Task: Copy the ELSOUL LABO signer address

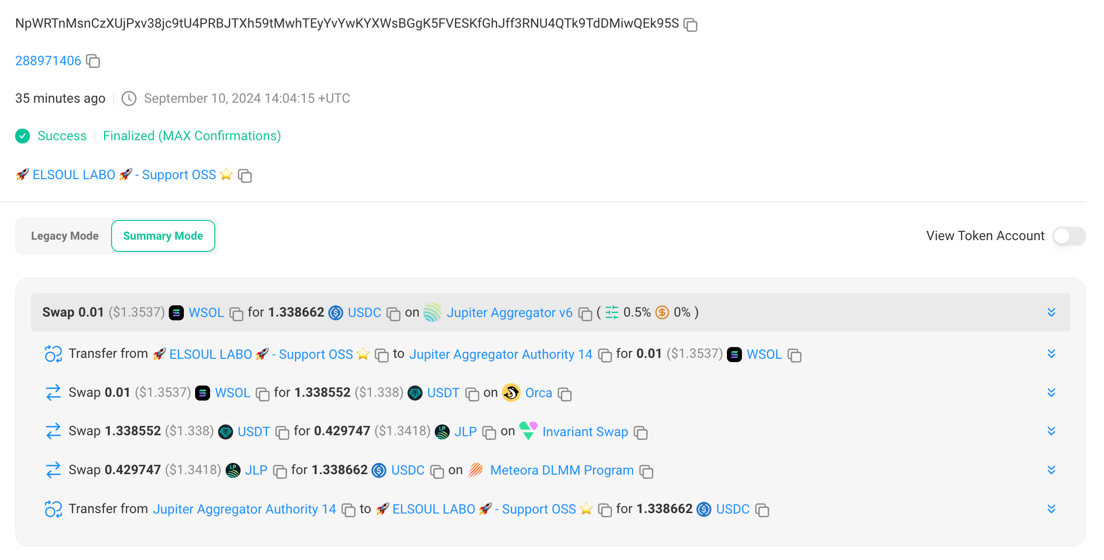Action: tap(245, 175)
